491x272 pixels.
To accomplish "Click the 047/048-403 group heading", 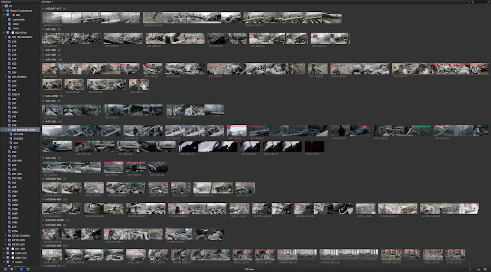I will [x=53, y=179].
